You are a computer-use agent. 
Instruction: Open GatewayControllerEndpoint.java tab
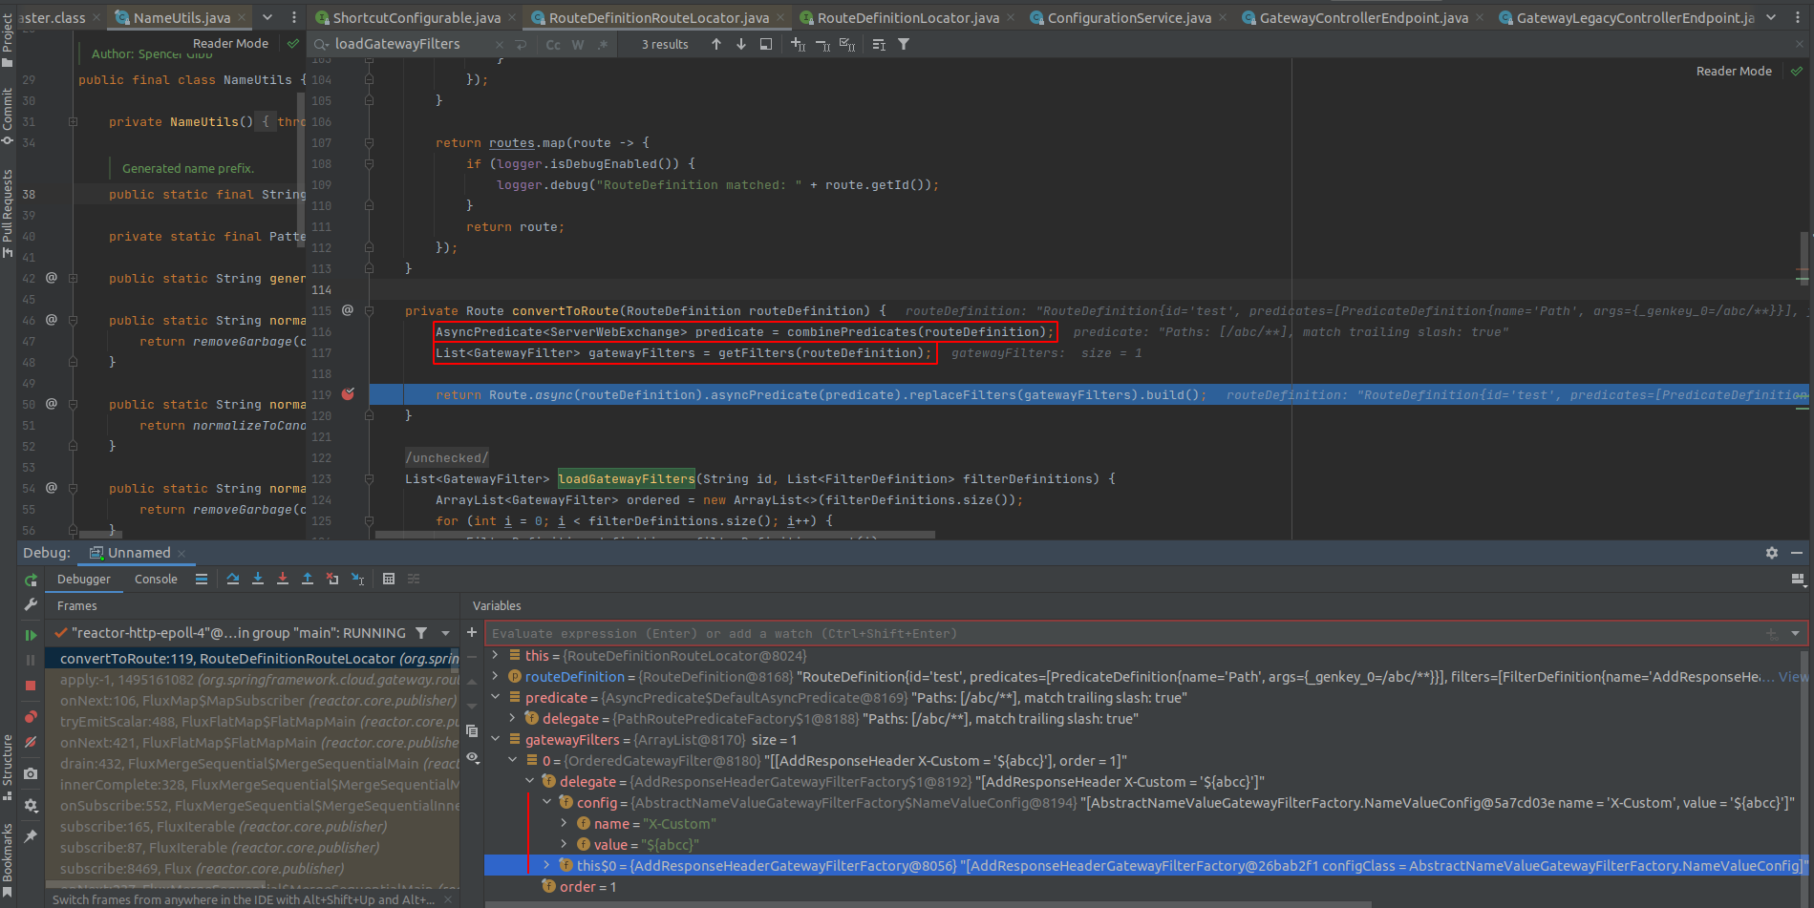[x=1363, y=17]
